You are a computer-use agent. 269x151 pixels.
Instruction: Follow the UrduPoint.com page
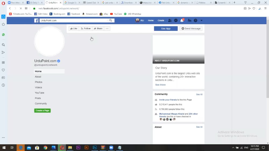pos(86,28)
